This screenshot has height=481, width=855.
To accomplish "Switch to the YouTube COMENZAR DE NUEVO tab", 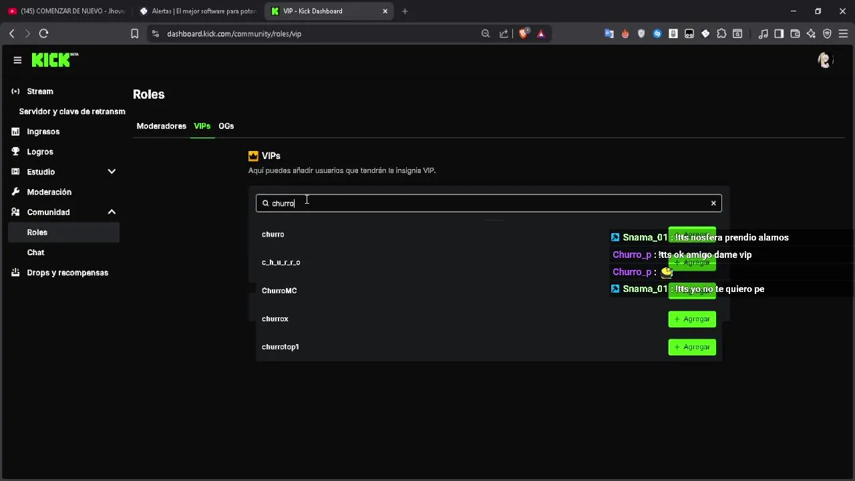I will click(x=66, y=11).
